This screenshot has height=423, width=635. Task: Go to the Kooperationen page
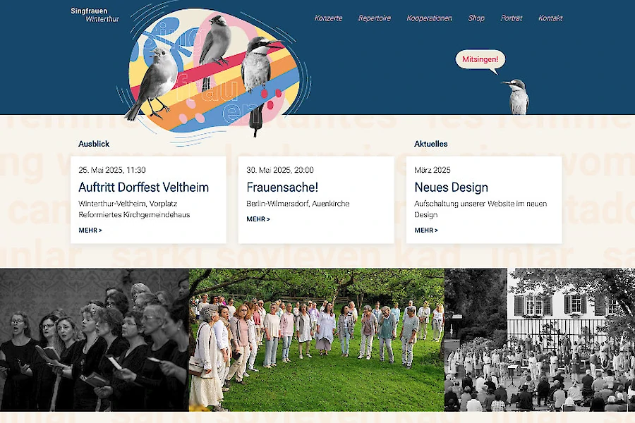coord(429,18)
